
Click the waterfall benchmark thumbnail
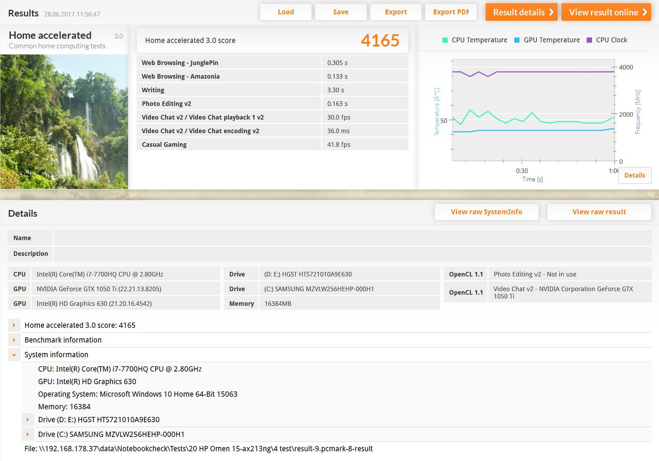pos(64,121)
